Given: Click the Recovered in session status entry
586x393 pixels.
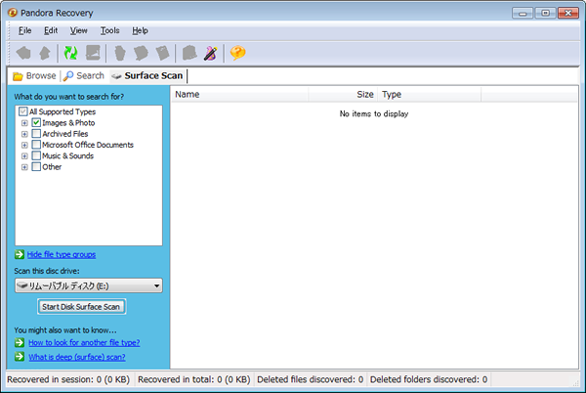Looking at the screenshot, I should (x=68, y=379).
